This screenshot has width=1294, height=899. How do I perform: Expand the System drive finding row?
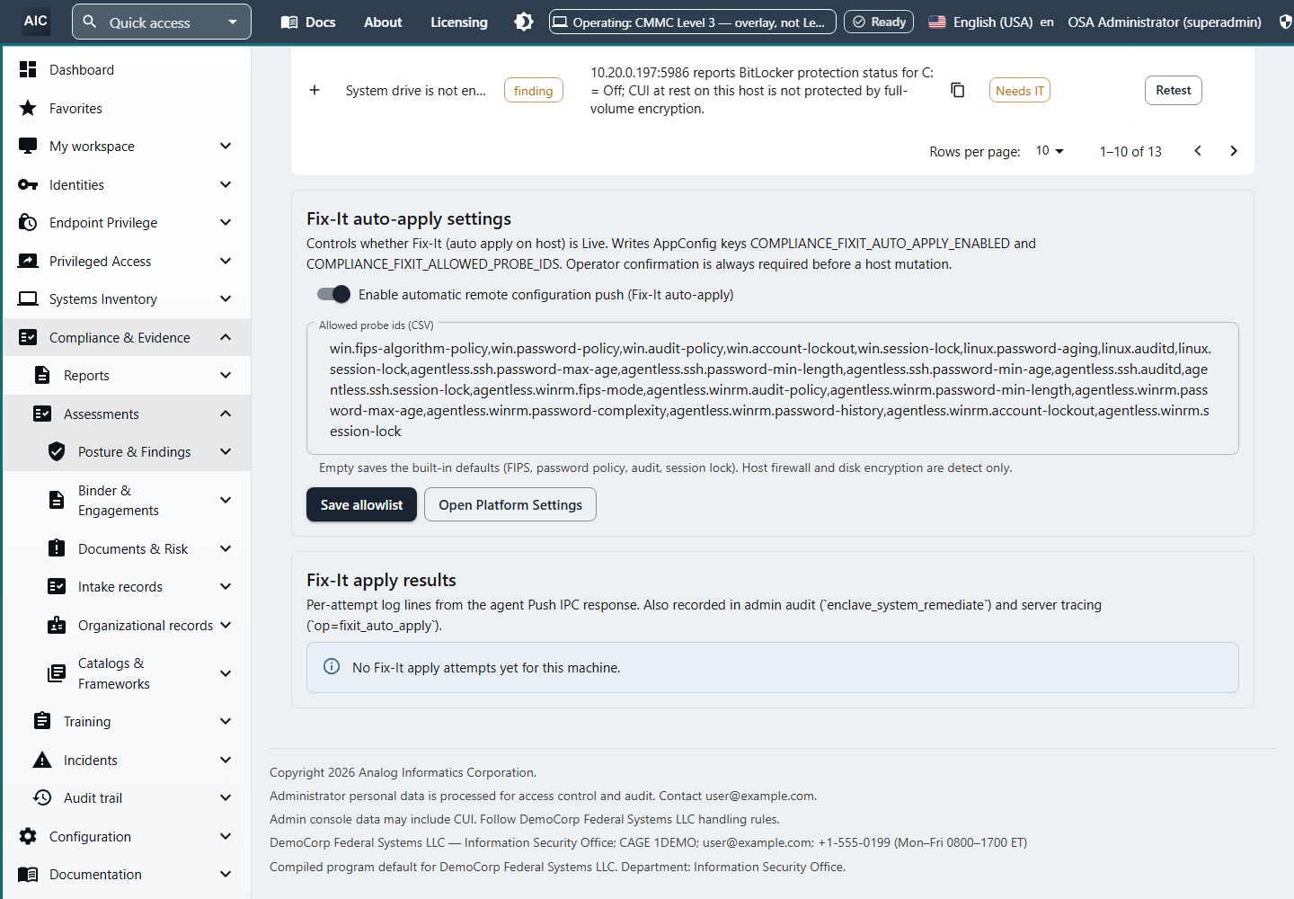point(315,90)
